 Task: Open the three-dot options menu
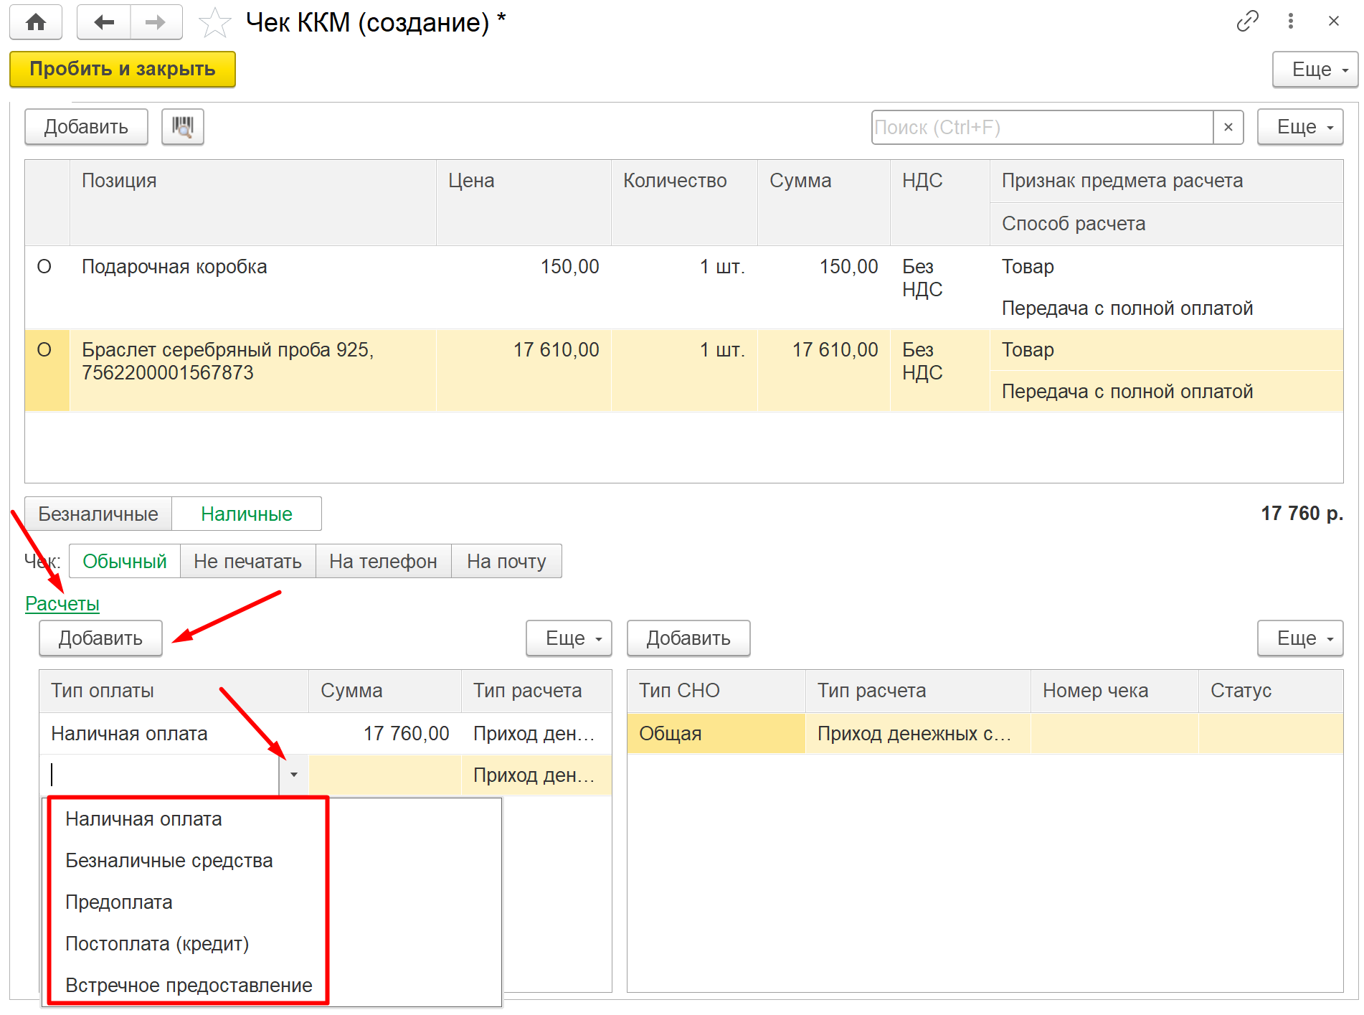[1291, 22]
